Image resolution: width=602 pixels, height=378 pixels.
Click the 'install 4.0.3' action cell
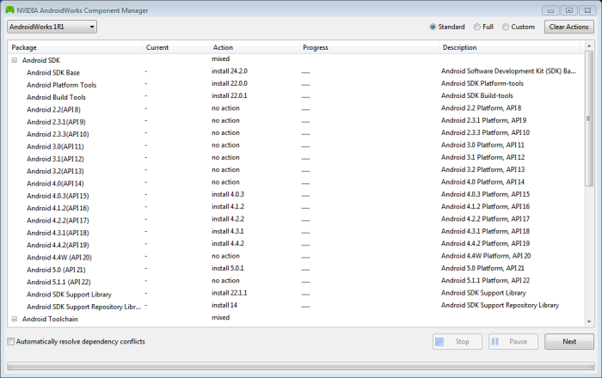[x=228, y=194]
